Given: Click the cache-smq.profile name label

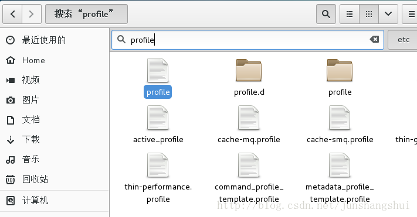Looking at the screenshot, I should 340,140.
